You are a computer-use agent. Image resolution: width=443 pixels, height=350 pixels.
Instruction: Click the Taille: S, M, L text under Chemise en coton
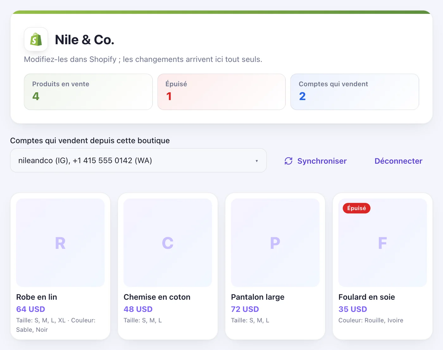[143, 320]
